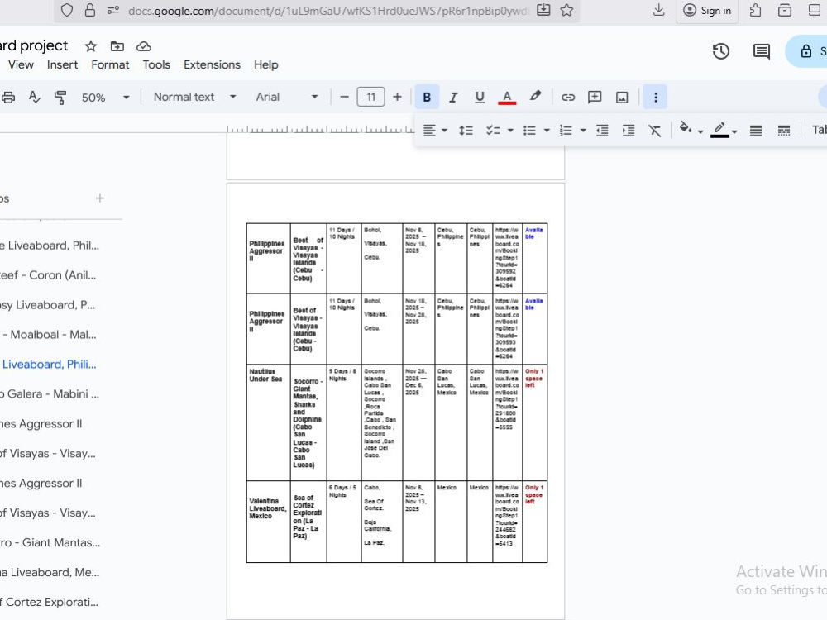The image size is (827, 620).
Task: Open browser downloads
Action: tap(659, 10)
